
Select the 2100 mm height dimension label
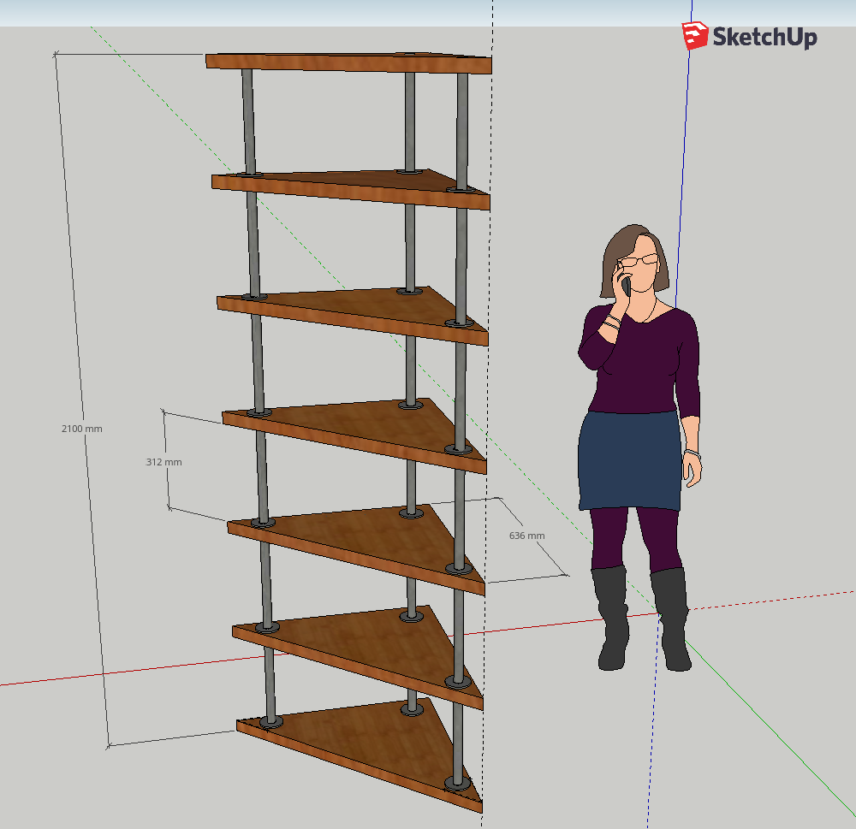81,428
